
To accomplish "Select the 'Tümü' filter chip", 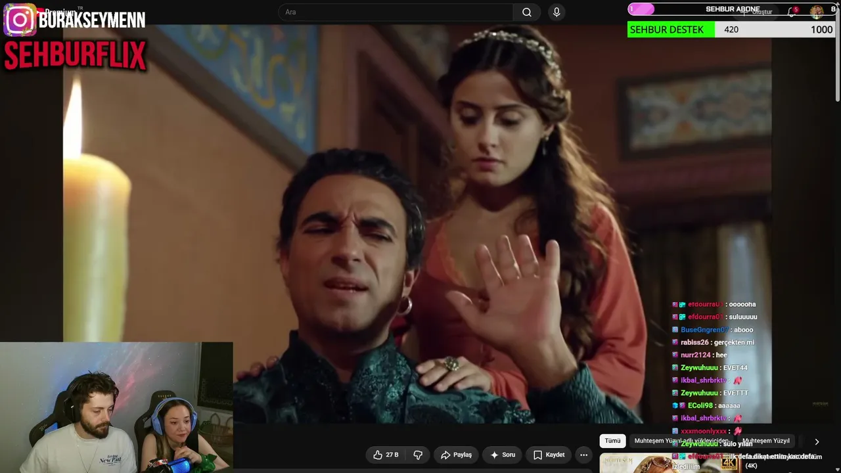I will point(612,441).
